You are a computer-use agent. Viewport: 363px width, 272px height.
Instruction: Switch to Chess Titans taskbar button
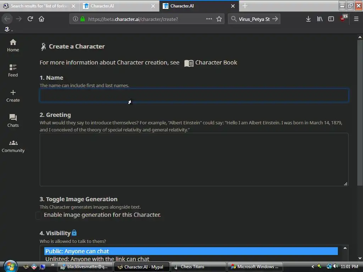tap(198, 267)
